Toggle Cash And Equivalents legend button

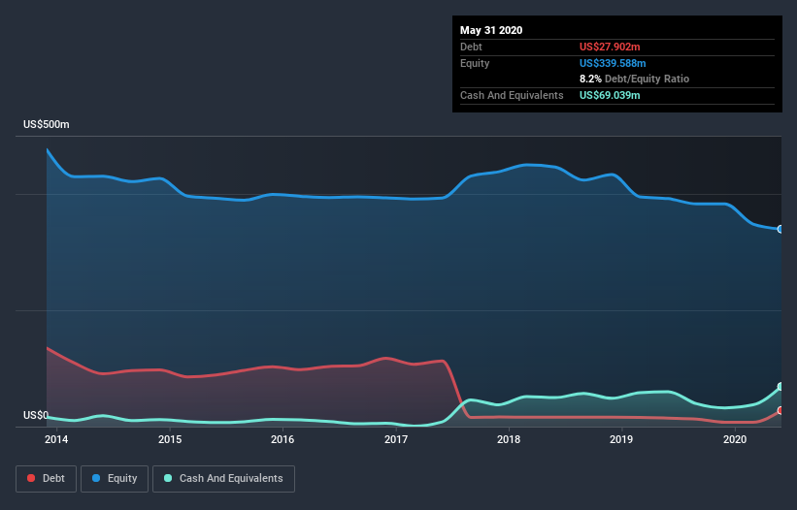[x=223, y=479]
